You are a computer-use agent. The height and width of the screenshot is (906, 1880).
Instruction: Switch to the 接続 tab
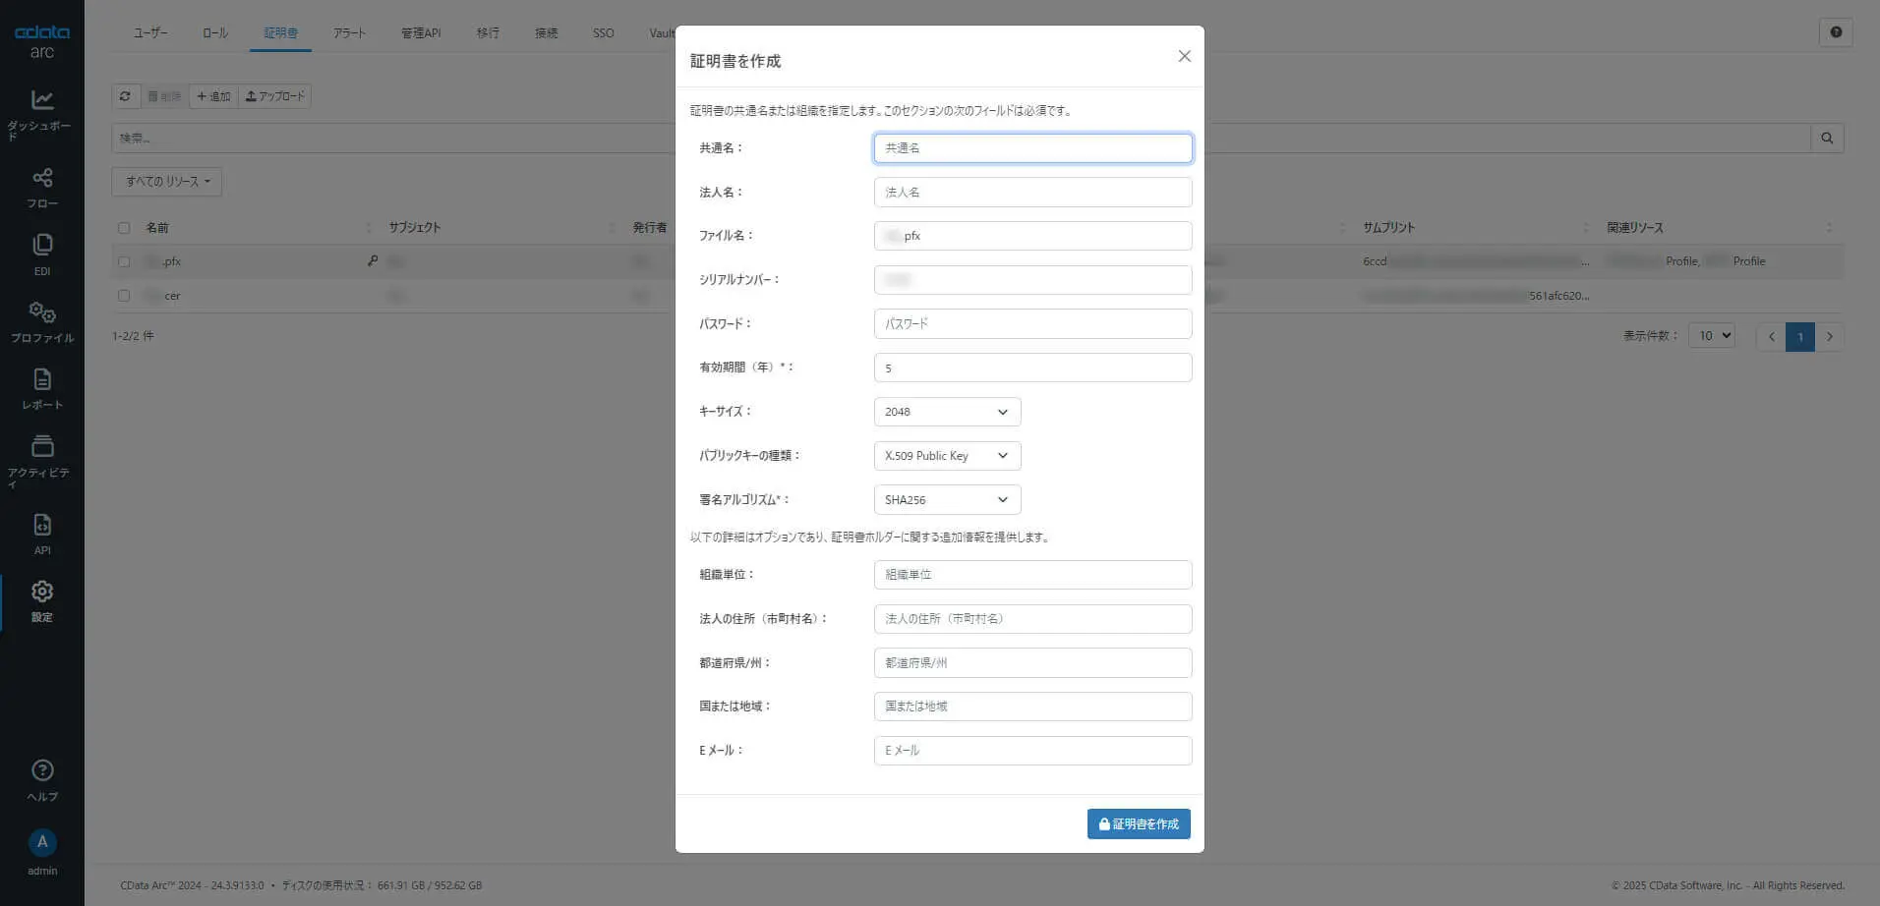coord(546,33)
